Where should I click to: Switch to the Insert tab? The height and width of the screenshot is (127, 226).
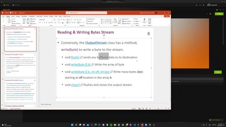click(x=13, y=16)
